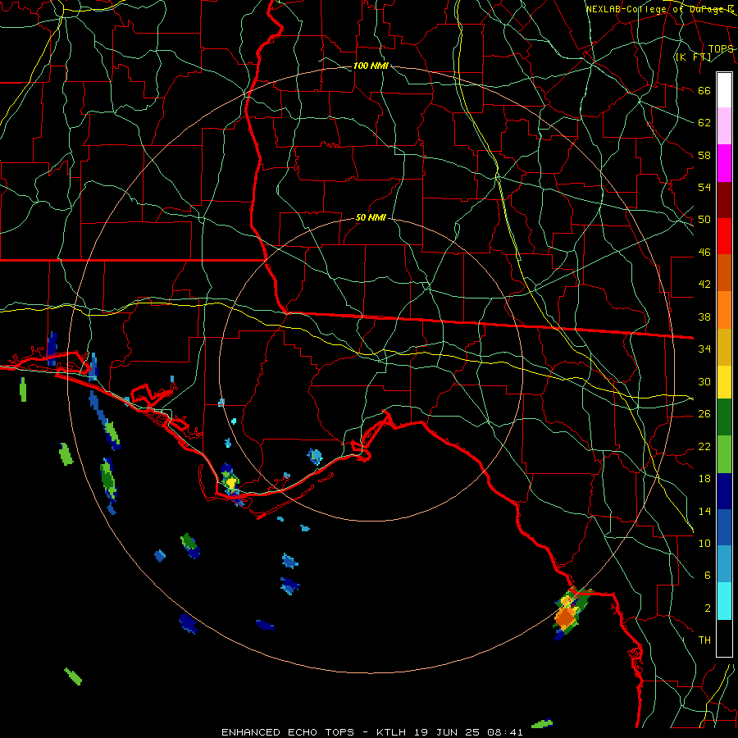Pick the light green legend swatch
This screenshot has width=738, height=738.
point(724,454)
